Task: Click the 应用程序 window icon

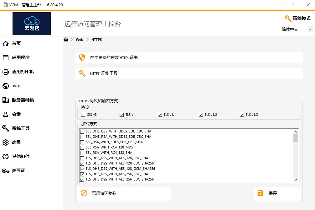Action: (x=6, y=58)
